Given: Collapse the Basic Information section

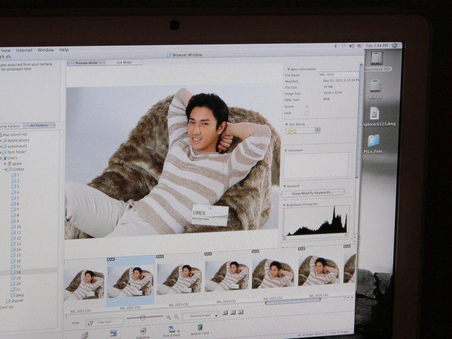Looking at the screenshot, I should coord(288,70).
